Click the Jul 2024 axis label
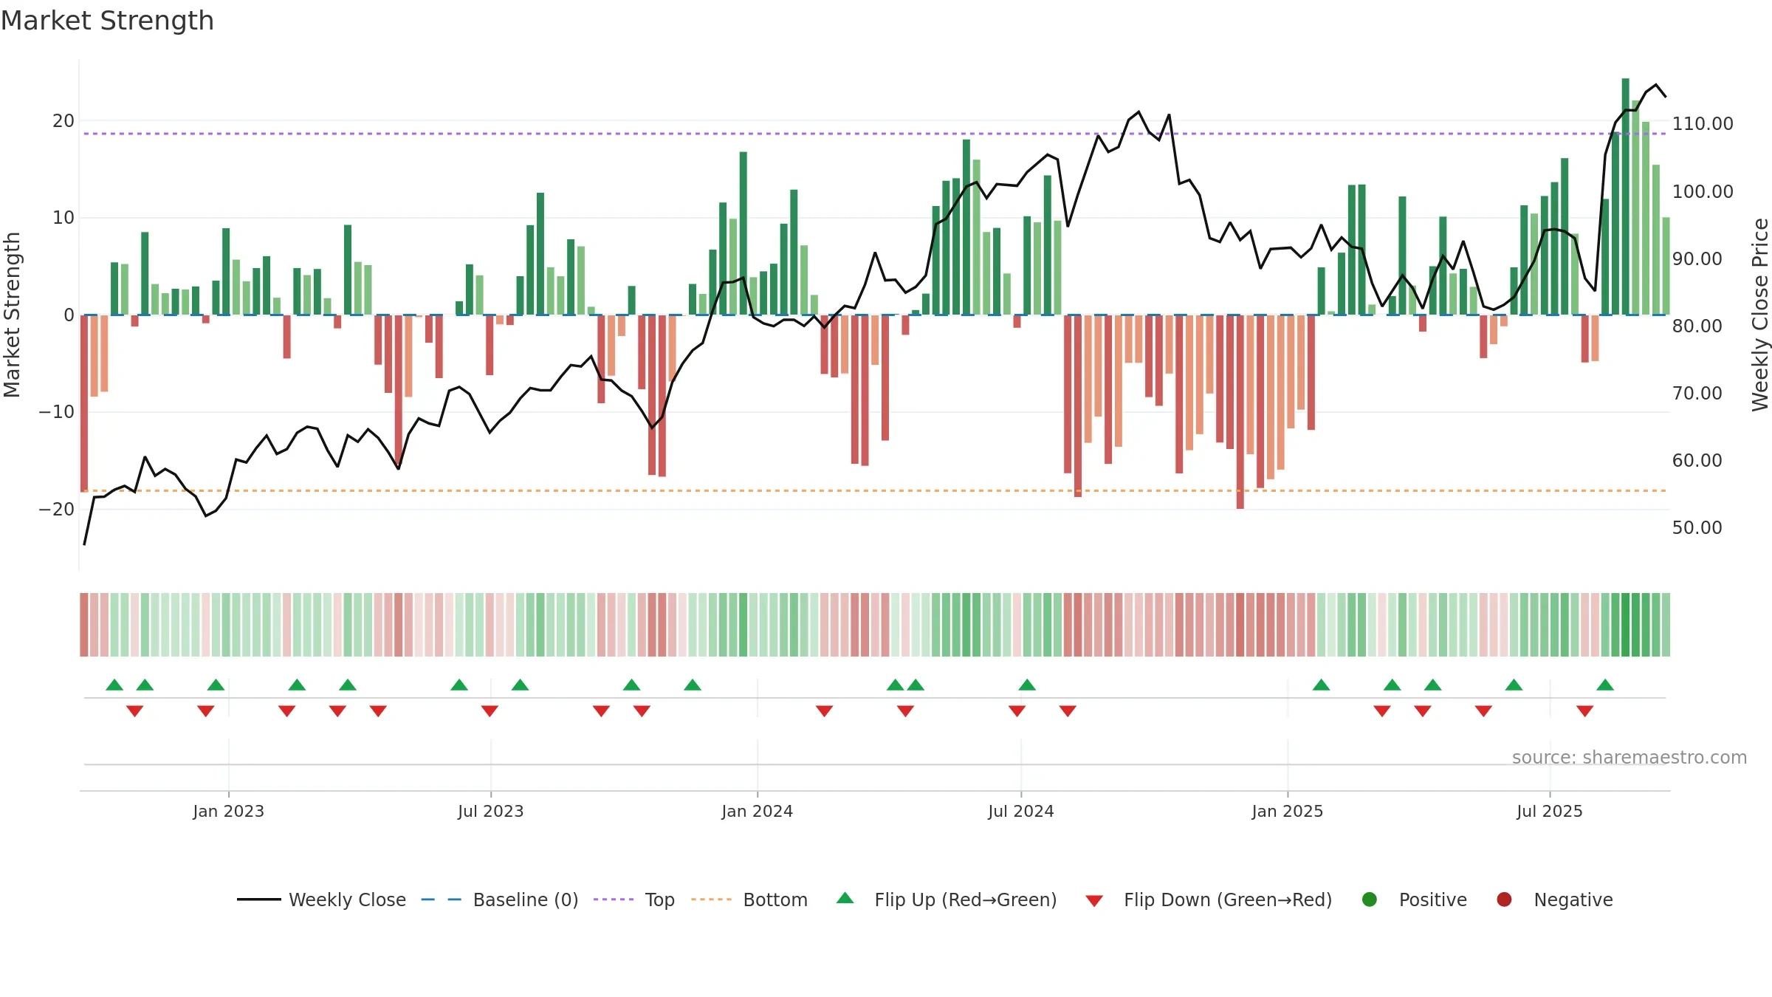This screenshot has height=997, width=1772. coord(1020,811)
